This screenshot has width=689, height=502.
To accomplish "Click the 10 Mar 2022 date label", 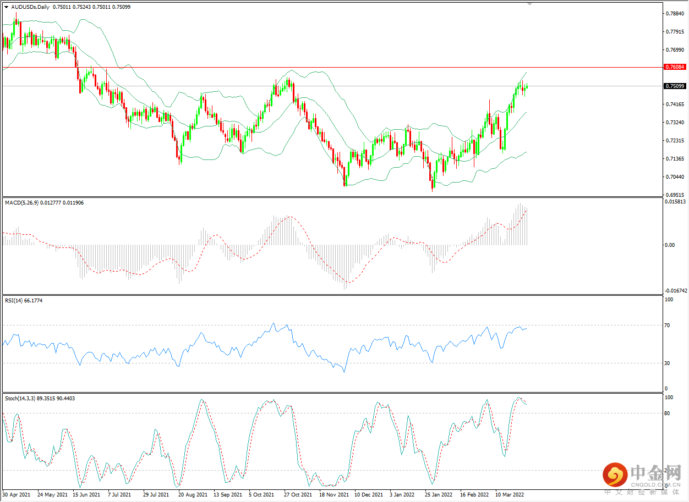I will pyautogui.click(x=510, y=495).
